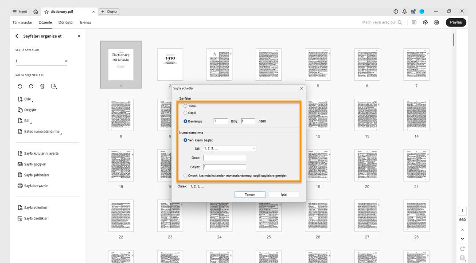Open the Ekle insert option
This screenshot has height=263, width=476.
25,99
